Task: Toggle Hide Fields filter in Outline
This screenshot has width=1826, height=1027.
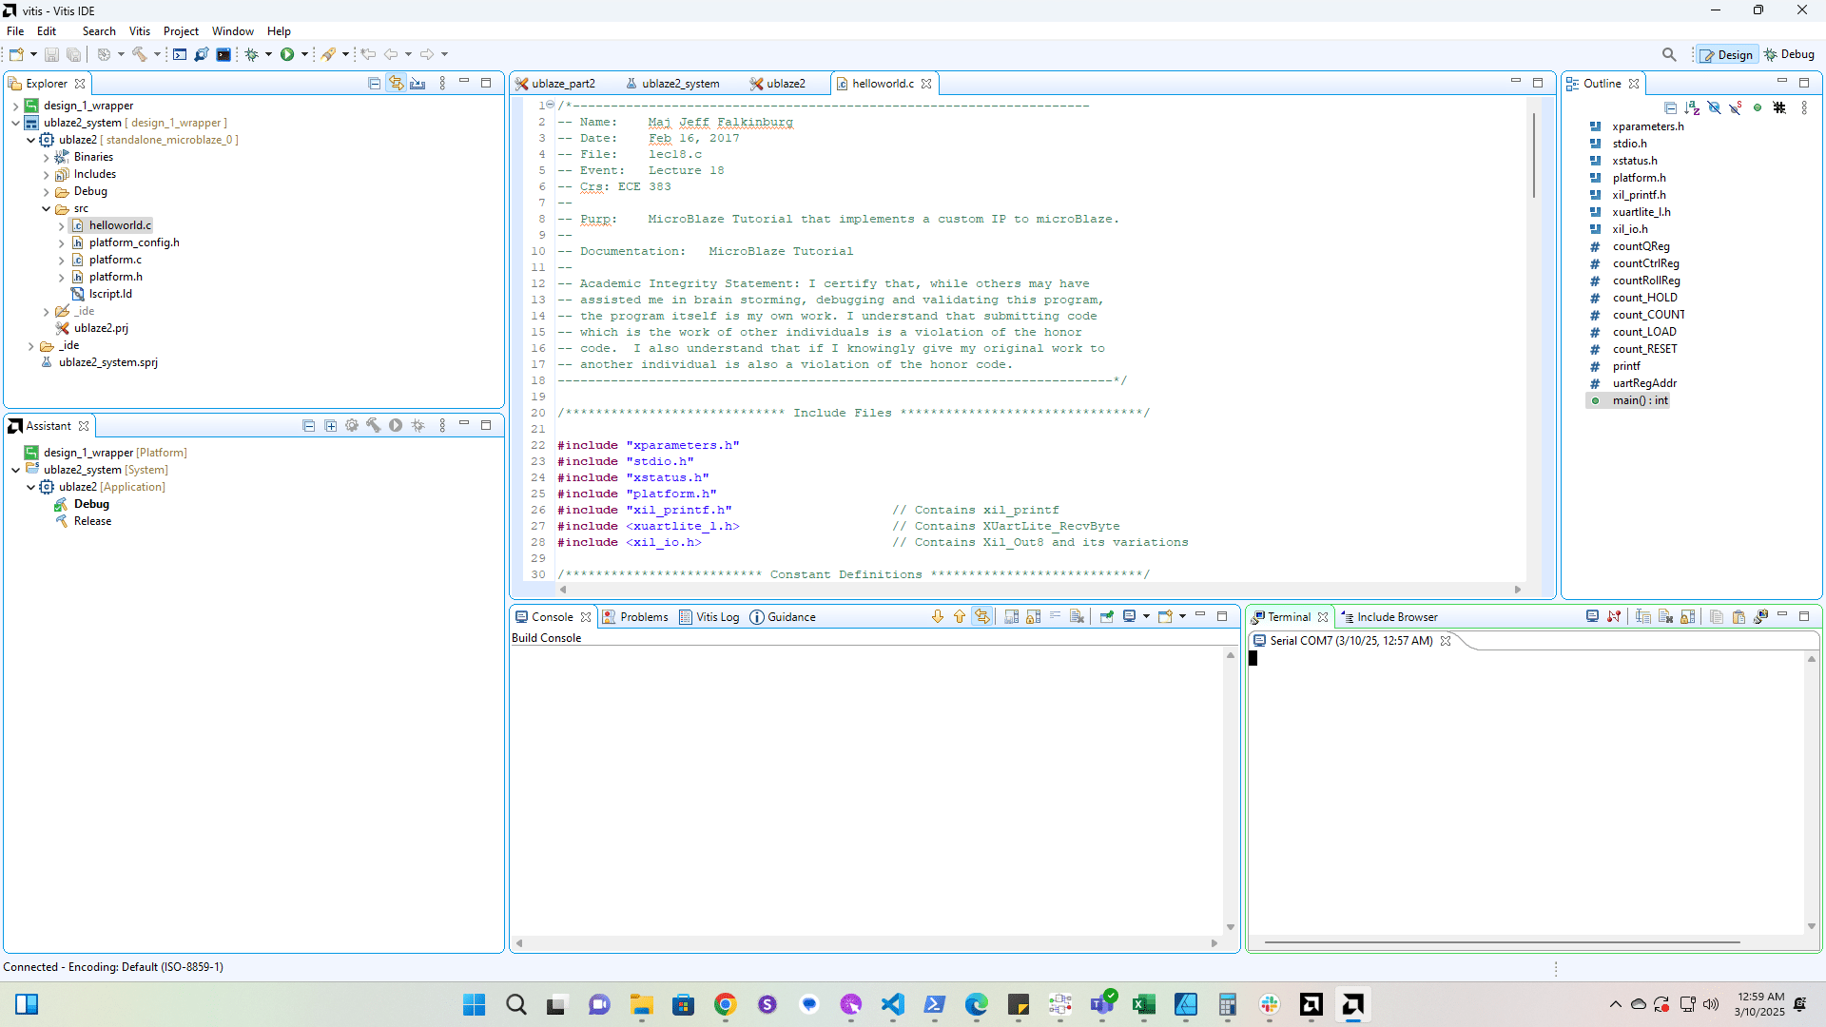Action: [1714, 107]
